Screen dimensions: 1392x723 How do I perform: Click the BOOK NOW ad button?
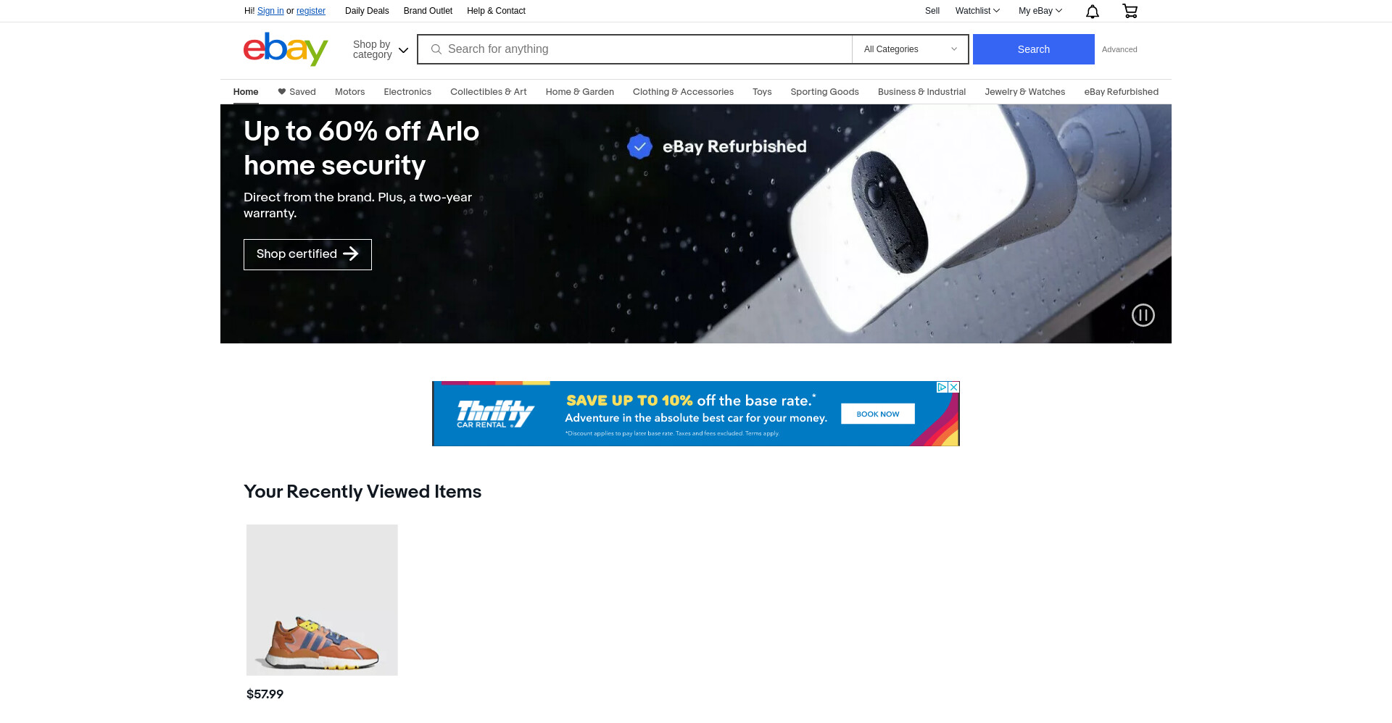click(878, 414)
